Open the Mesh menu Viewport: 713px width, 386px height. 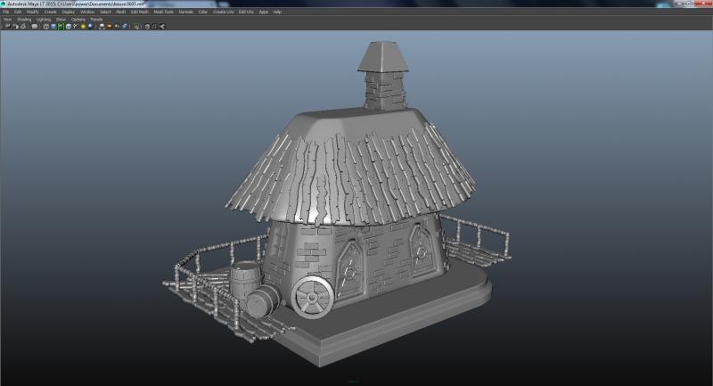pos(121,12)
